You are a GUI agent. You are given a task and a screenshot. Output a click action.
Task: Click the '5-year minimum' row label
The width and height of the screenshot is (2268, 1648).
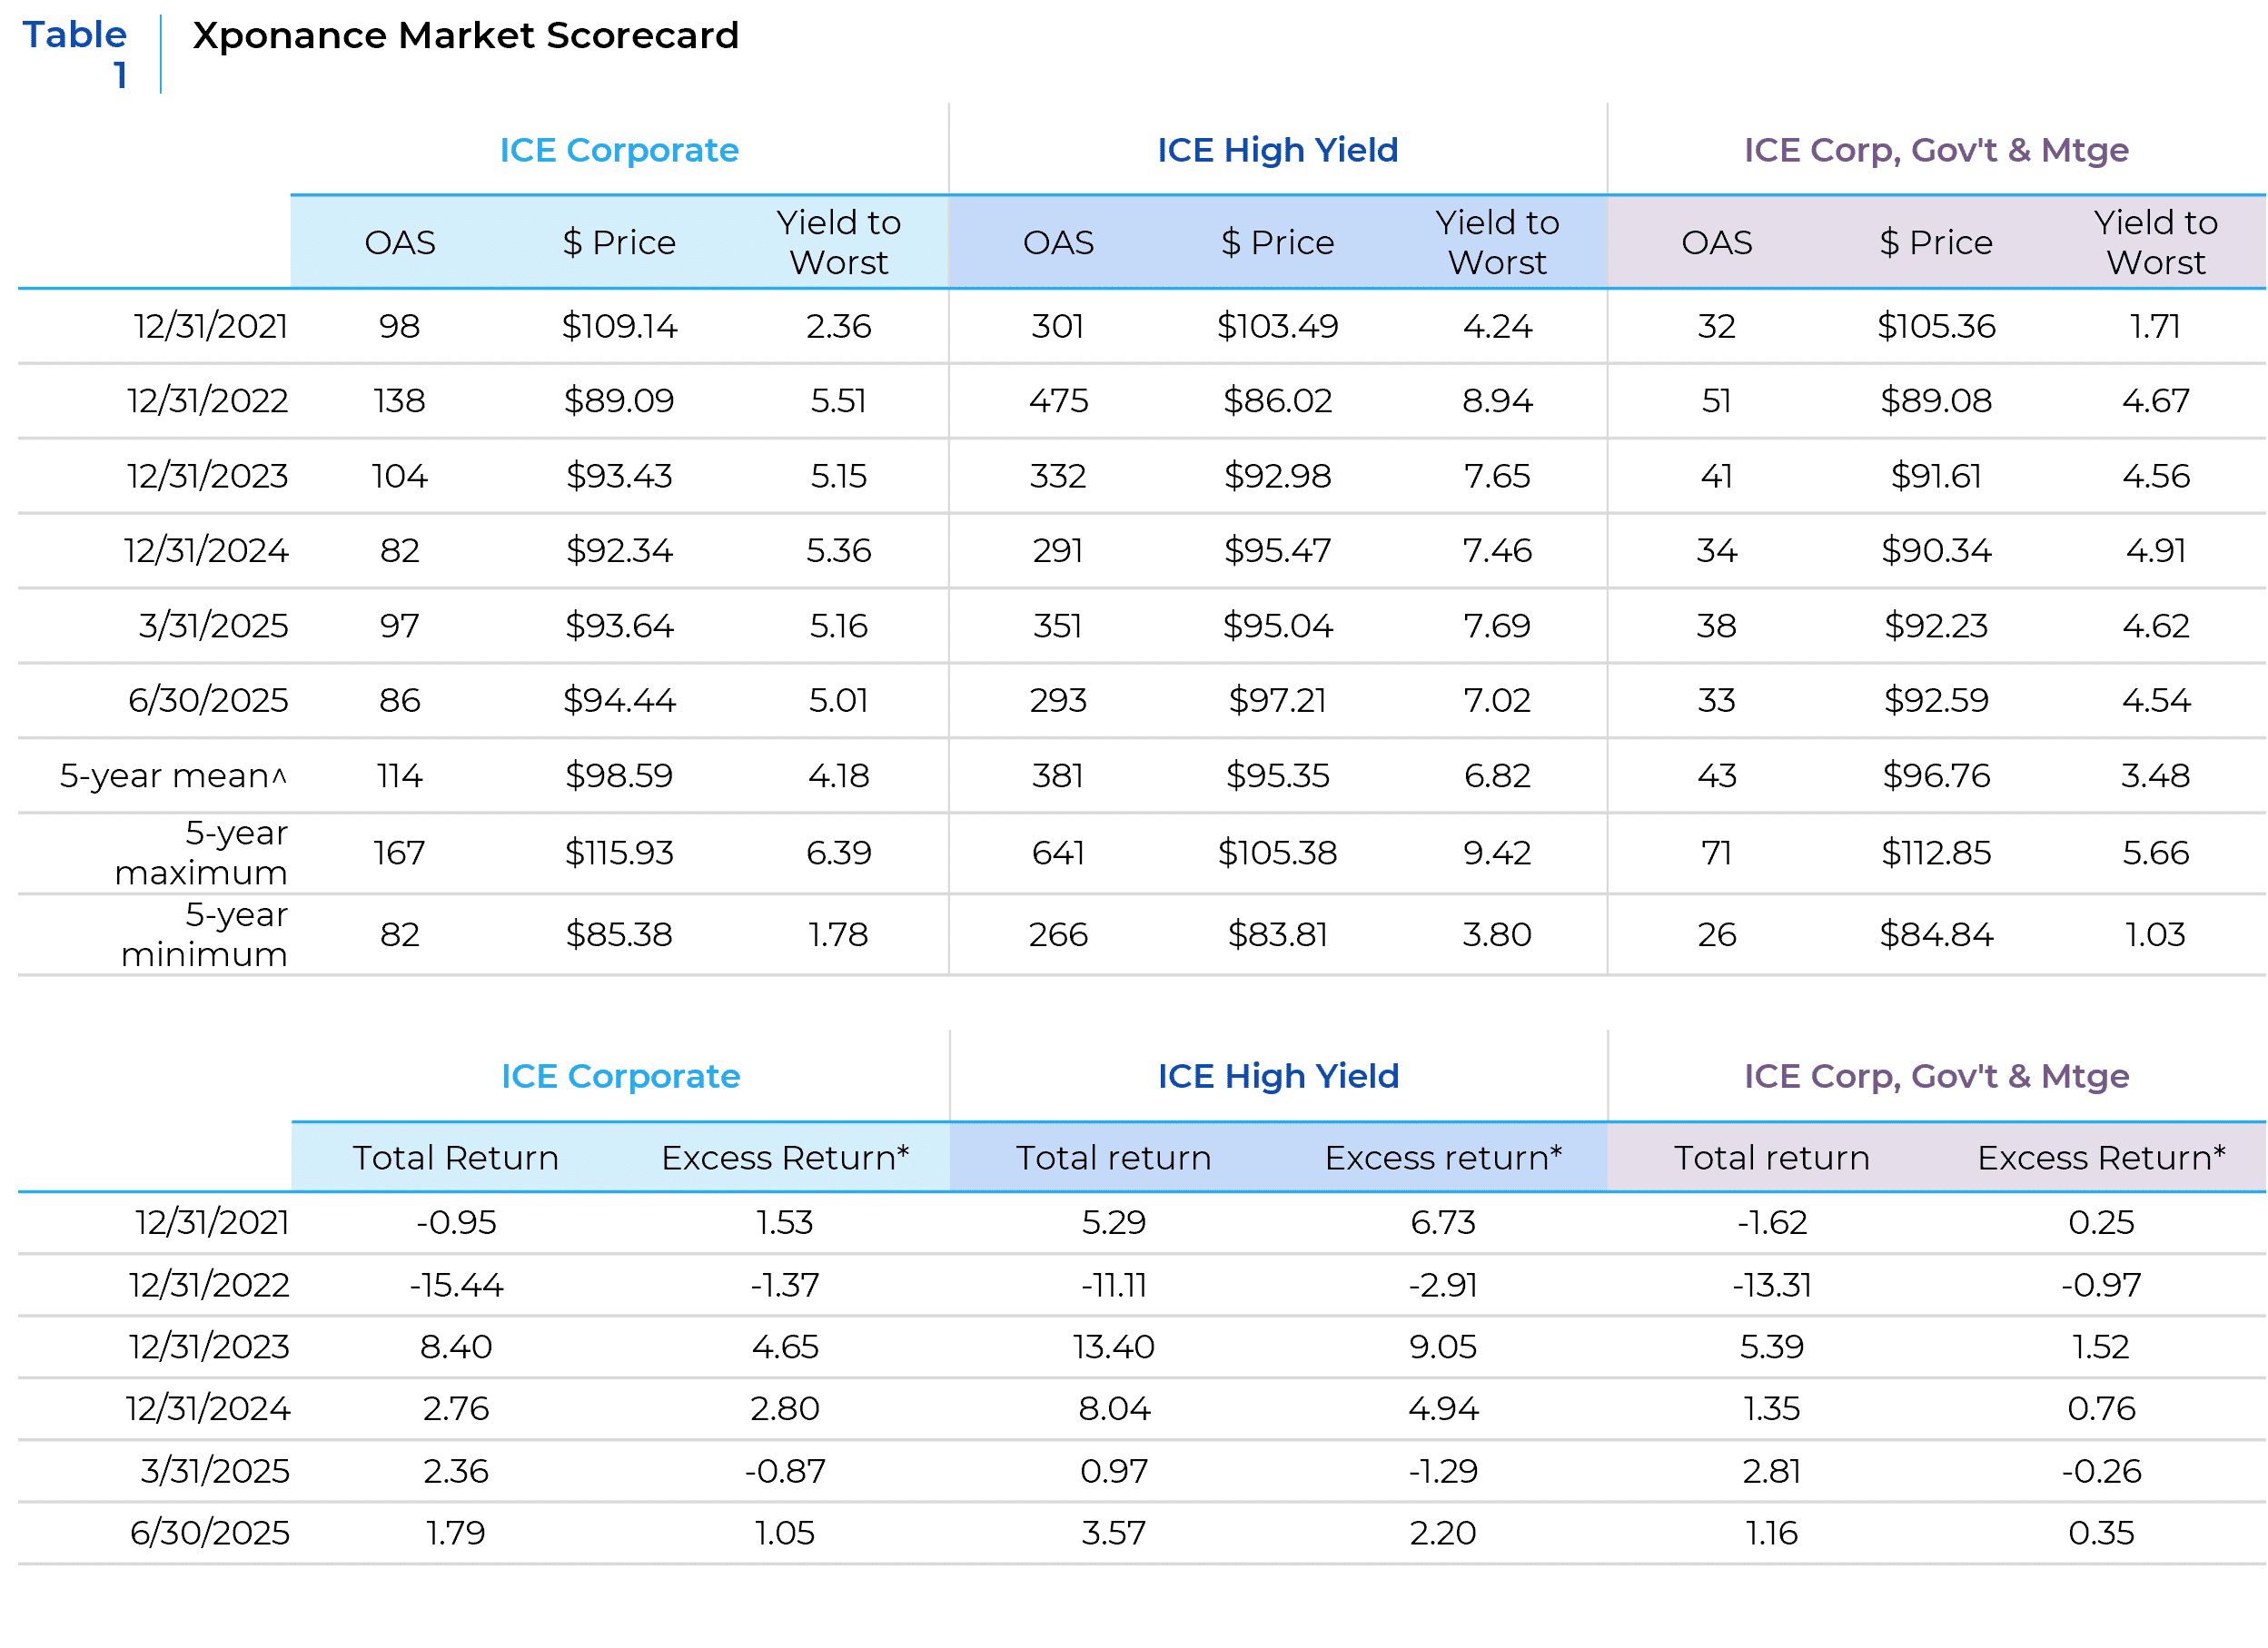click(205, 934)
